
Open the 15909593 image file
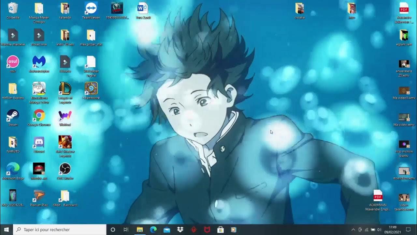click(x=117, y=11)
